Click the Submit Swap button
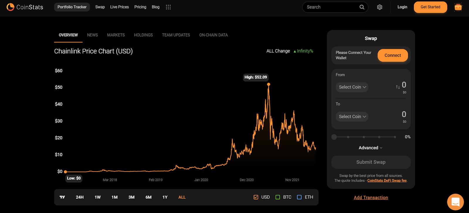 coord(371,162)
